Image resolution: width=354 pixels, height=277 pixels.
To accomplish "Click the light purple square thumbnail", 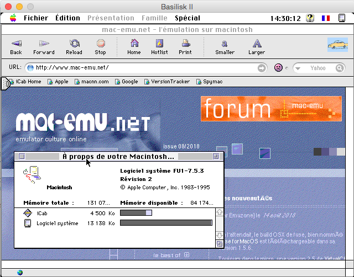I will [x=237, y=149].
